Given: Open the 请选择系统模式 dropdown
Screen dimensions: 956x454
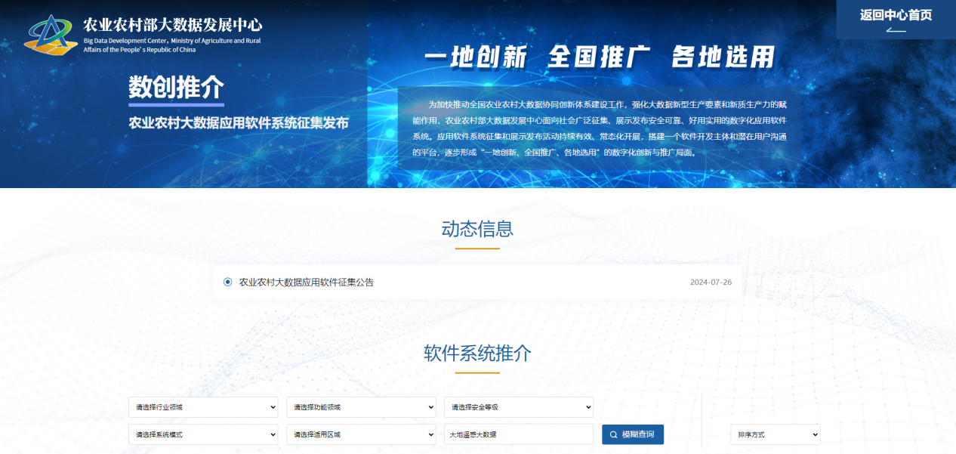Looking at the screenshot, I should point(202,434).
